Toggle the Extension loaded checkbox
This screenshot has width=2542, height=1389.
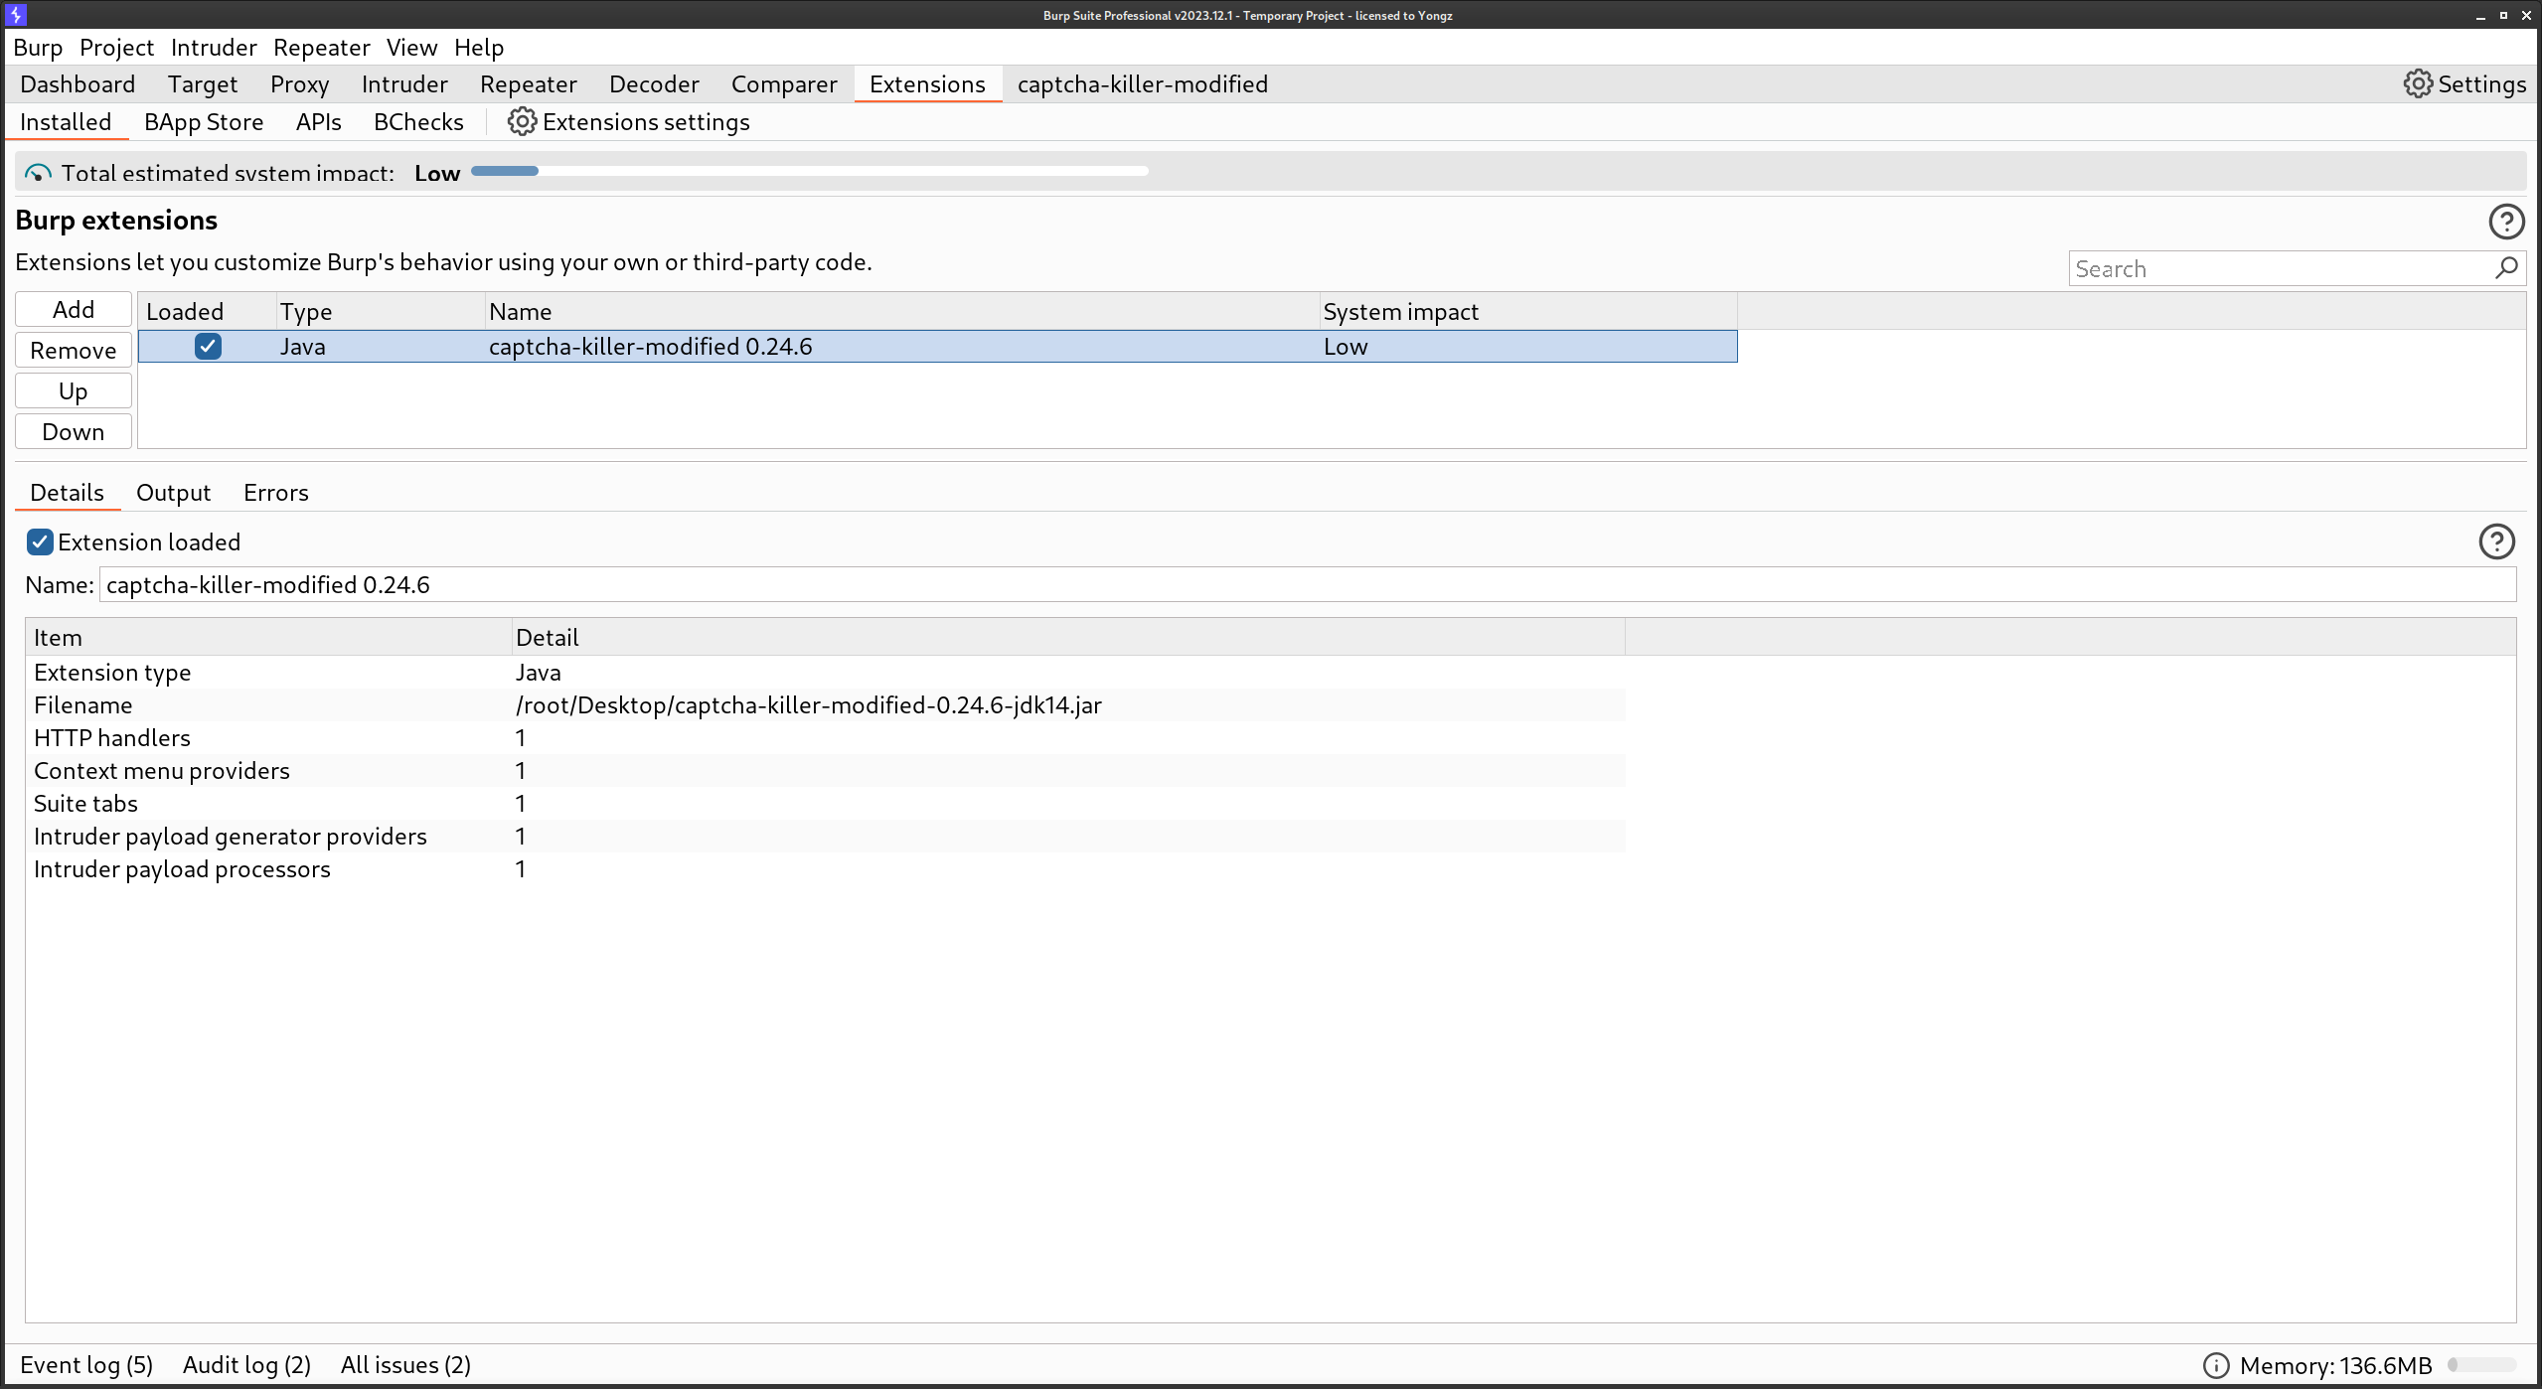(40, 541)
